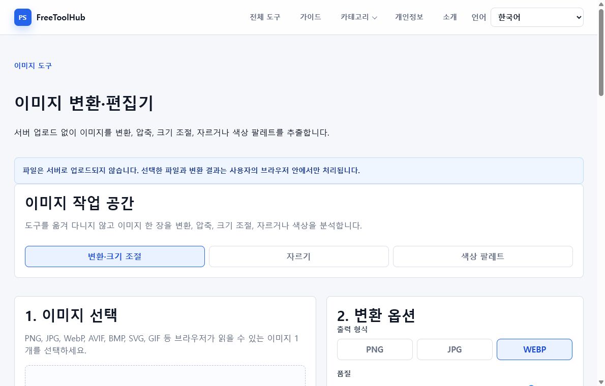Choose PNG output format

tap(375, 349)
